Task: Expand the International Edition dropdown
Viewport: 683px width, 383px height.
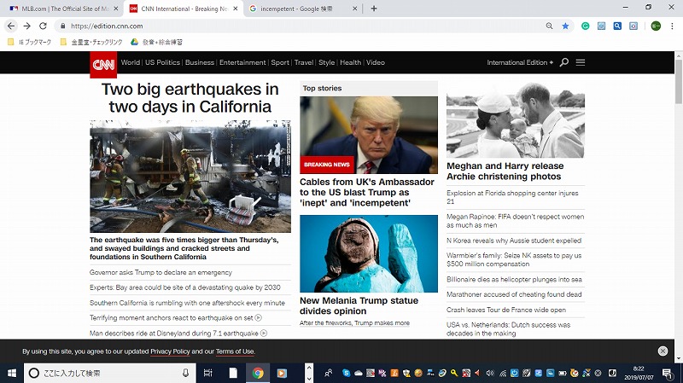Action: coord(520,62)
